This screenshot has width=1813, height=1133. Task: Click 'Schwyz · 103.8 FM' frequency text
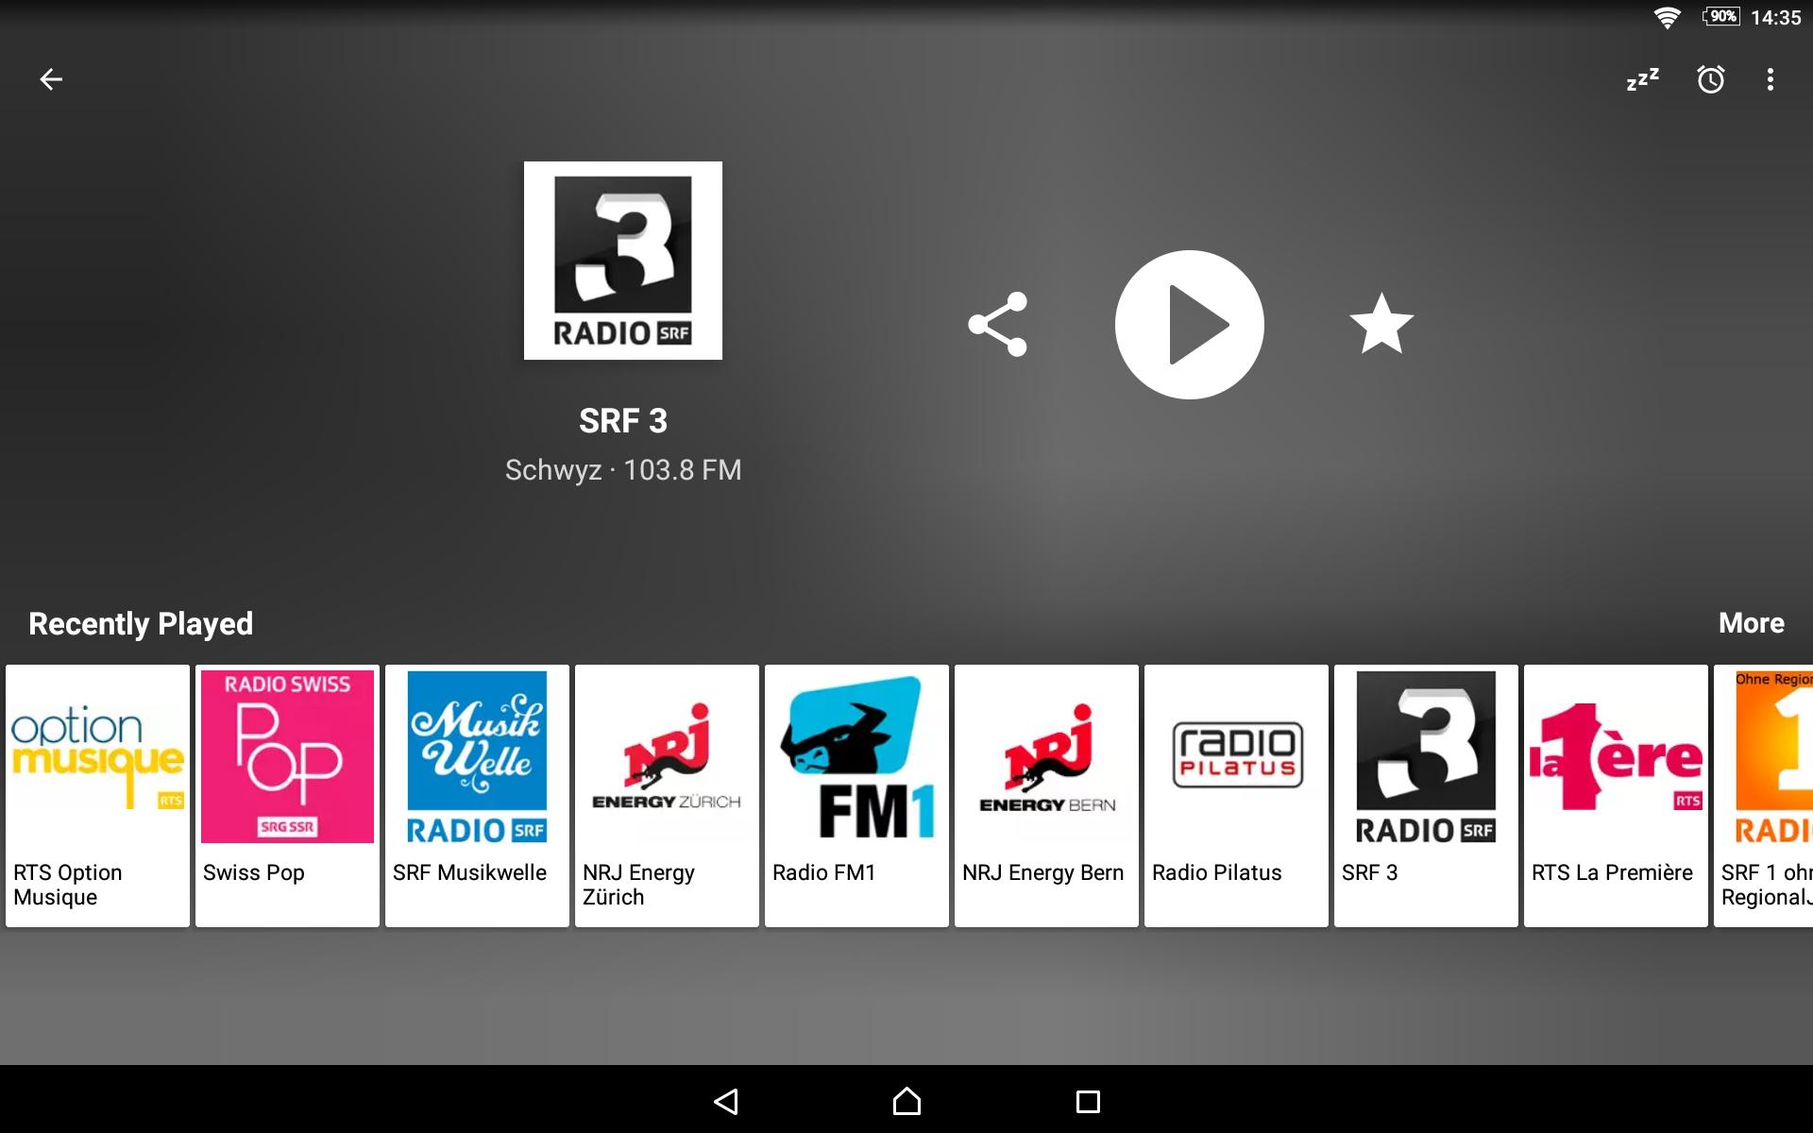(623, 470)
